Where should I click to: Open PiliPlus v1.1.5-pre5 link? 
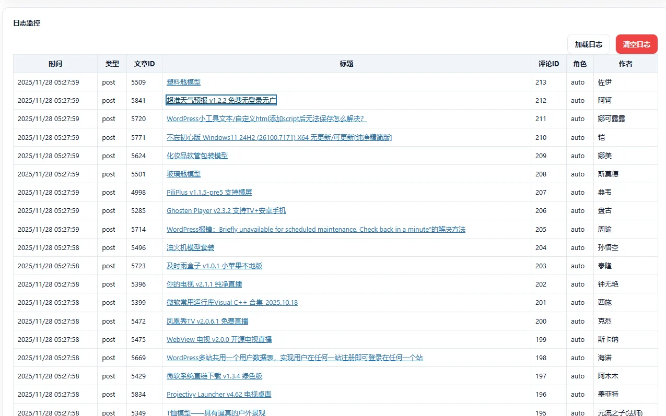(x=209, y=192)
